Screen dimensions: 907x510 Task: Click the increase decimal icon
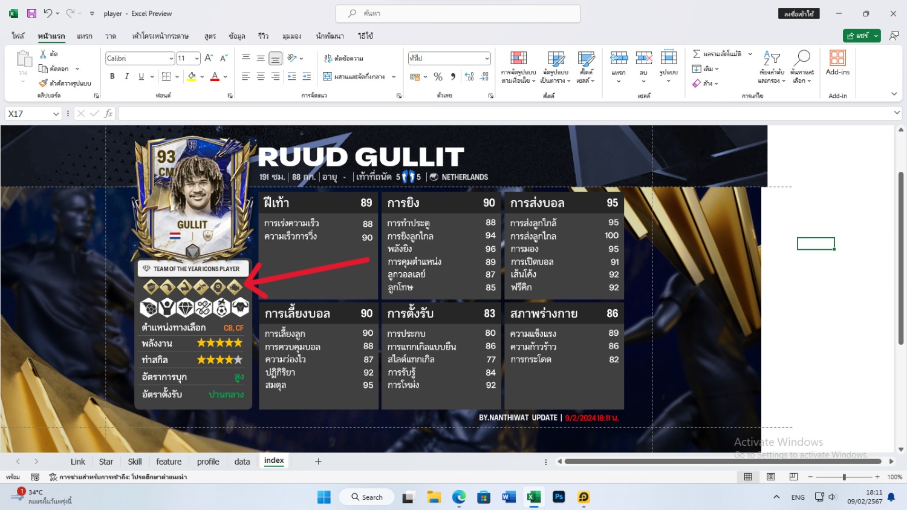tap(469, 76)
